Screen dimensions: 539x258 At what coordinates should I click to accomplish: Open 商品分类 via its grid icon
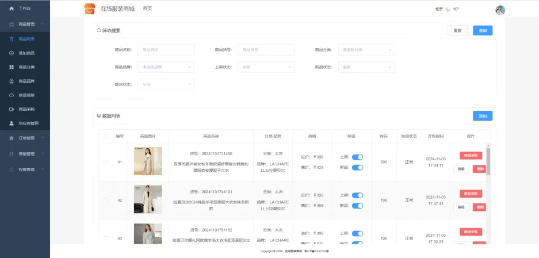coord(12,67)
